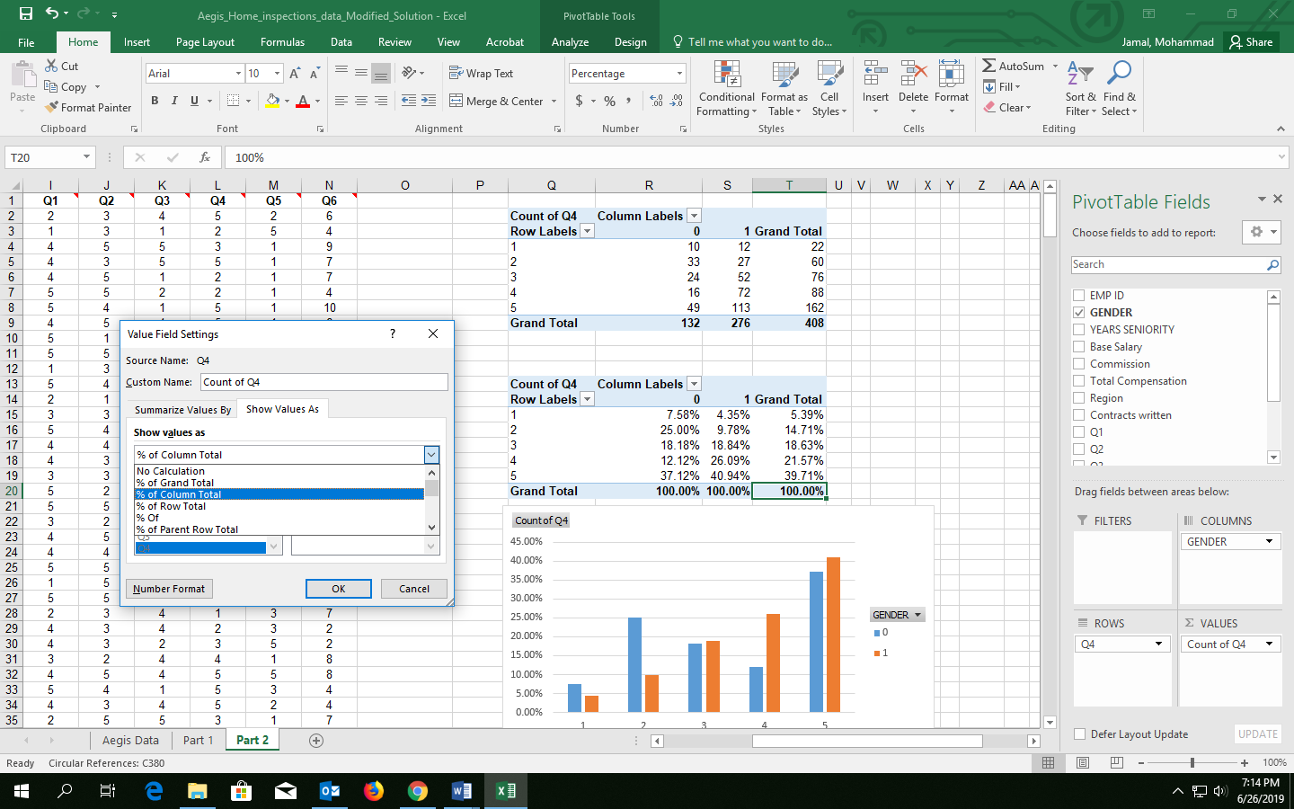This screenshot has width=1294, height=809.
Task: Open the Fill Color picker arrow
Action: tap(288, 101)
